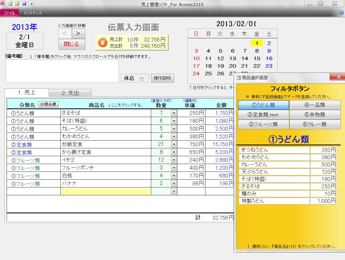Filter by ④一品類 button

(x=315, y=105)
